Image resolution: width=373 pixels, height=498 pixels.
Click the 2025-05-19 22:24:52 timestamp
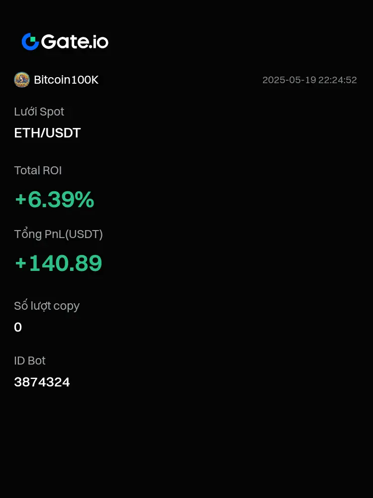tap(309, 80)
